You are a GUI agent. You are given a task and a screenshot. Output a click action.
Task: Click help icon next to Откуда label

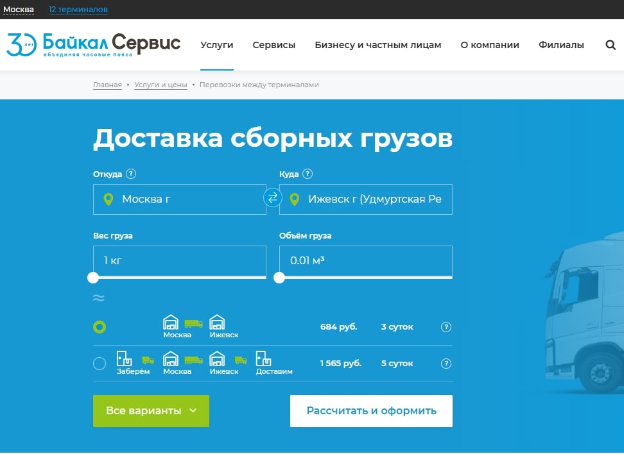(x=131, y=174)
